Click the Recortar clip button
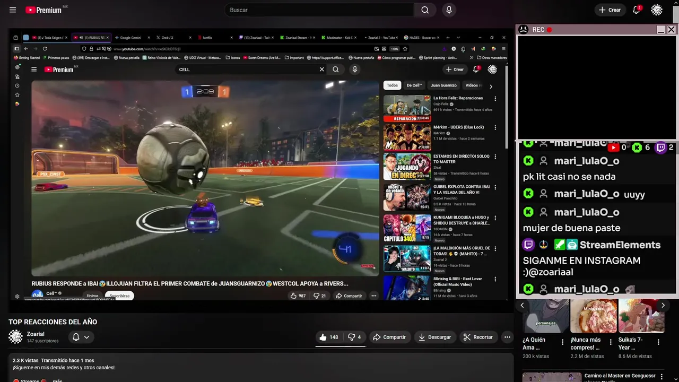679x382 pixels. 478,337
